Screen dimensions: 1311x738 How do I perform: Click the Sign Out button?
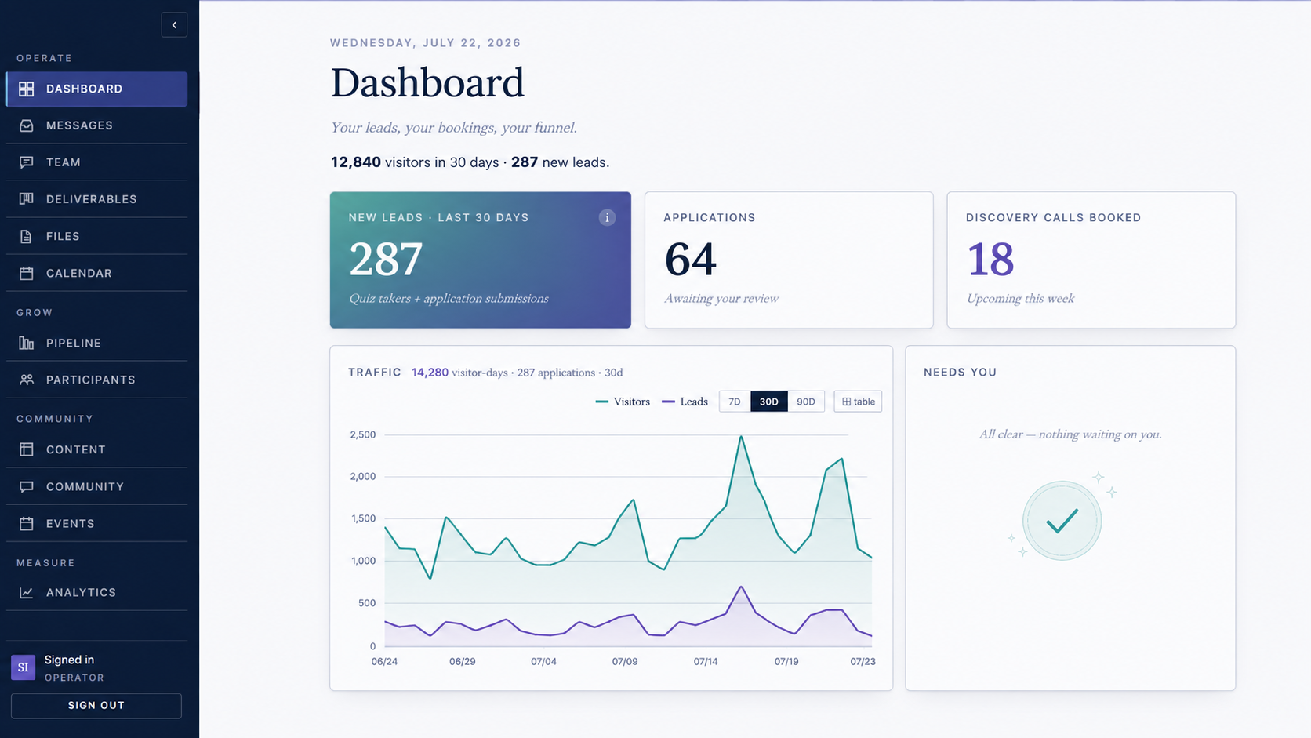[x=96, y=705]
